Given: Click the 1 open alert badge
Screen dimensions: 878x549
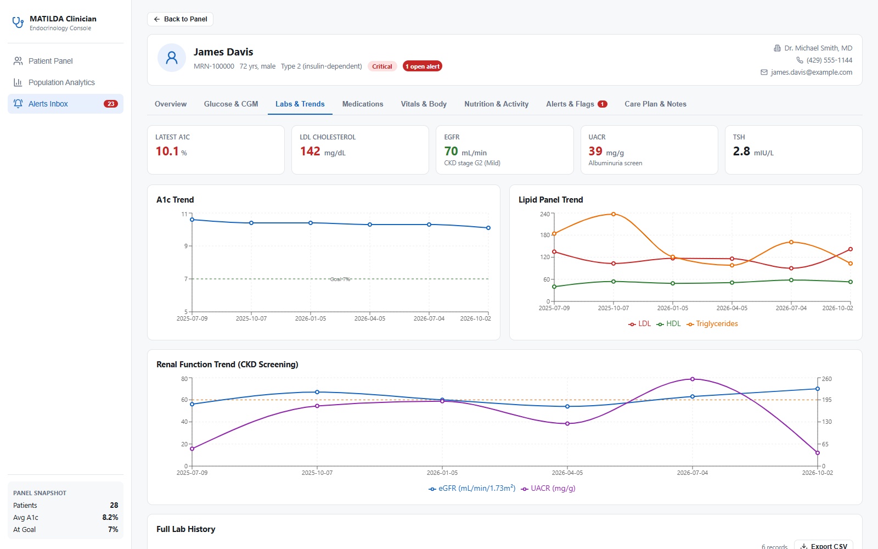Looking at the screenshot, I should [423, 66].
